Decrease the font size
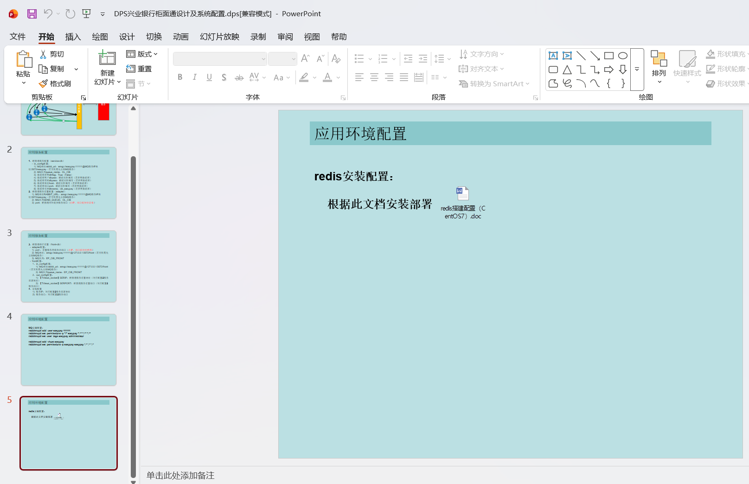749x484 pixels. click(x=320, y=58)
